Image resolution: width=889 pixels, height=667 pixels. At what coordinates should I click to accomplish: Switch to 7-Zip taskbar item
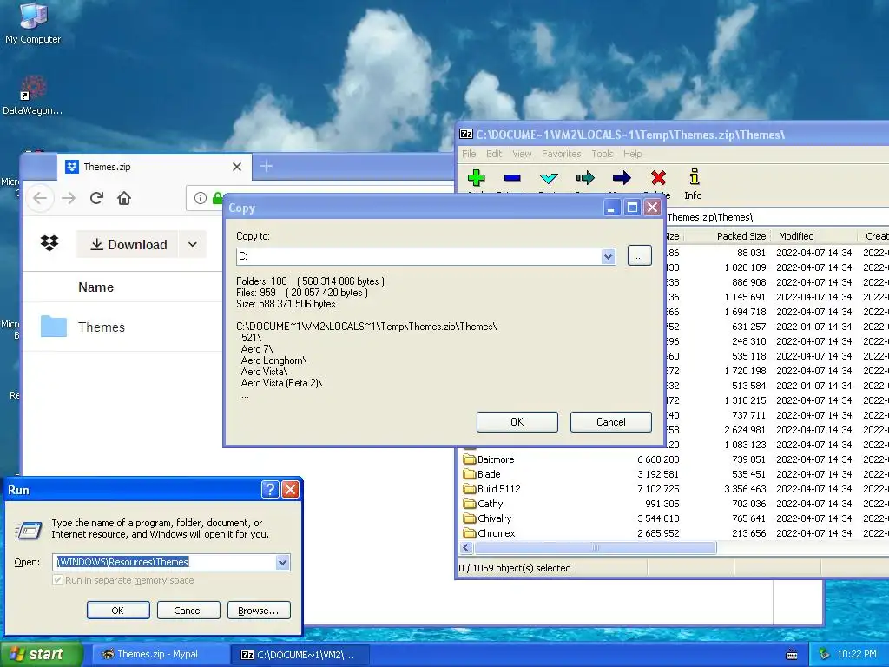[x=301, y=655]
